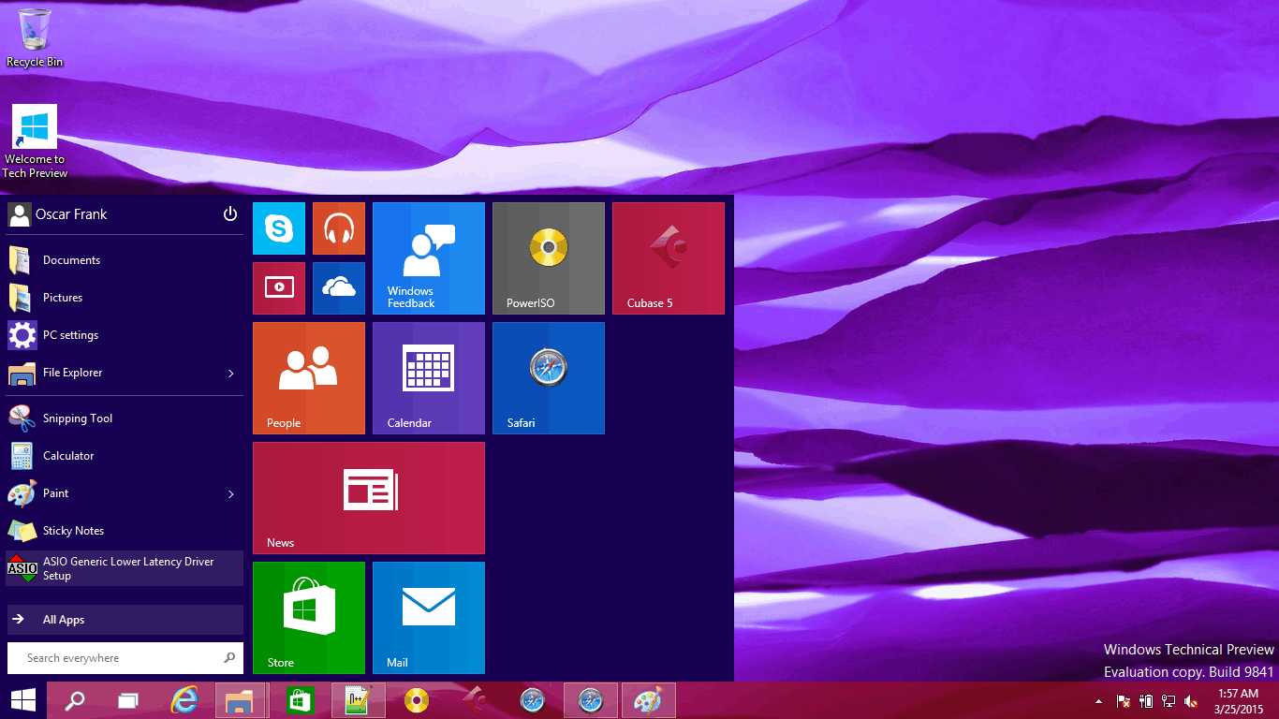The height and width of the screenshot is (719, 1279).
Task: Mute sound via the taskbar volume icon
Action: coord(1191,701)
